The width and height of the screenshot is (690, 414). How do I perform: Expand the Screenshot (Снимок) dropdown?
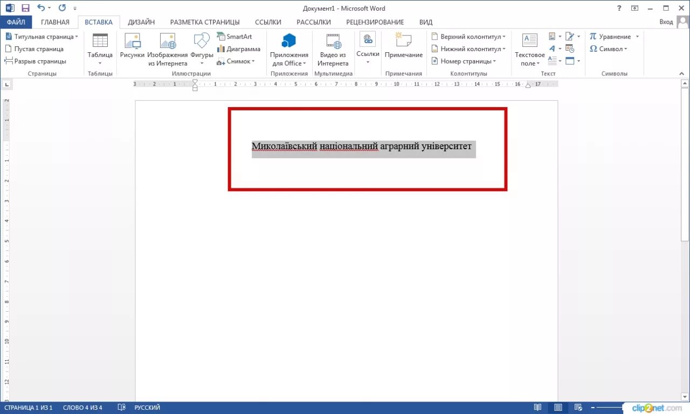pos(253,61)
